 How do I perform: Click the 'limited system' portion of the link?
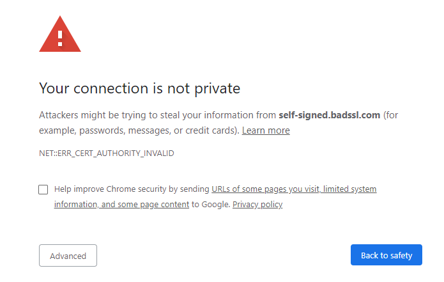(349, 189)
